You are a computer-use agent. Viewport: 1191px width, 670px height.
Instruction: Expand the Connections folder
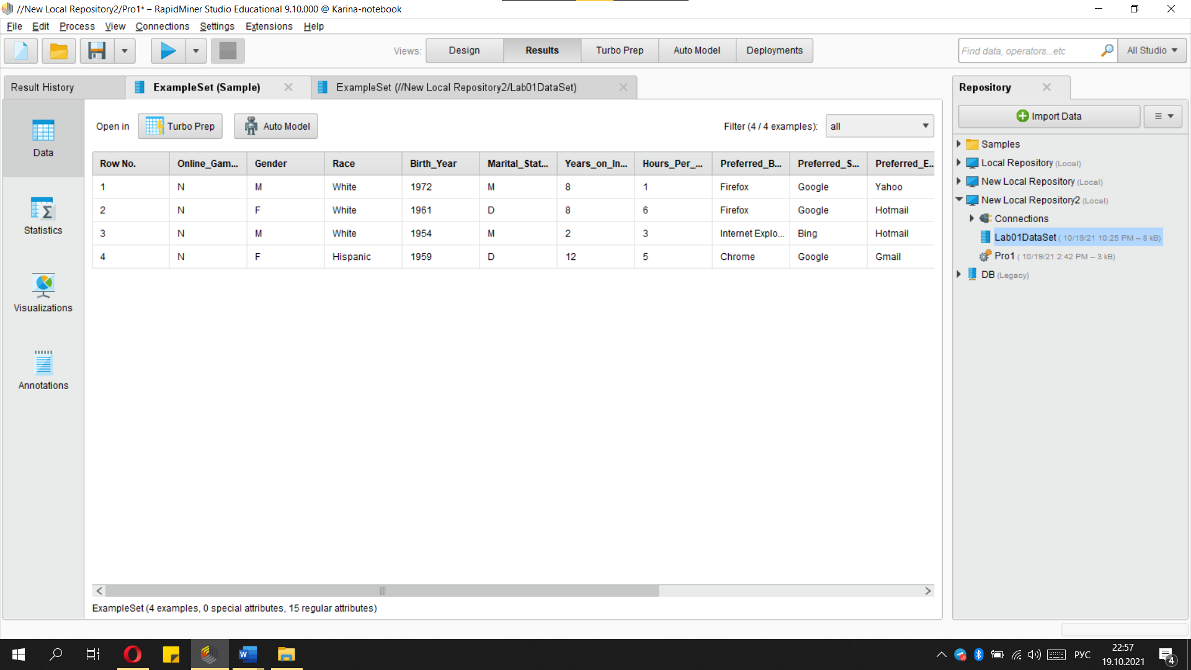click(972, 218)
